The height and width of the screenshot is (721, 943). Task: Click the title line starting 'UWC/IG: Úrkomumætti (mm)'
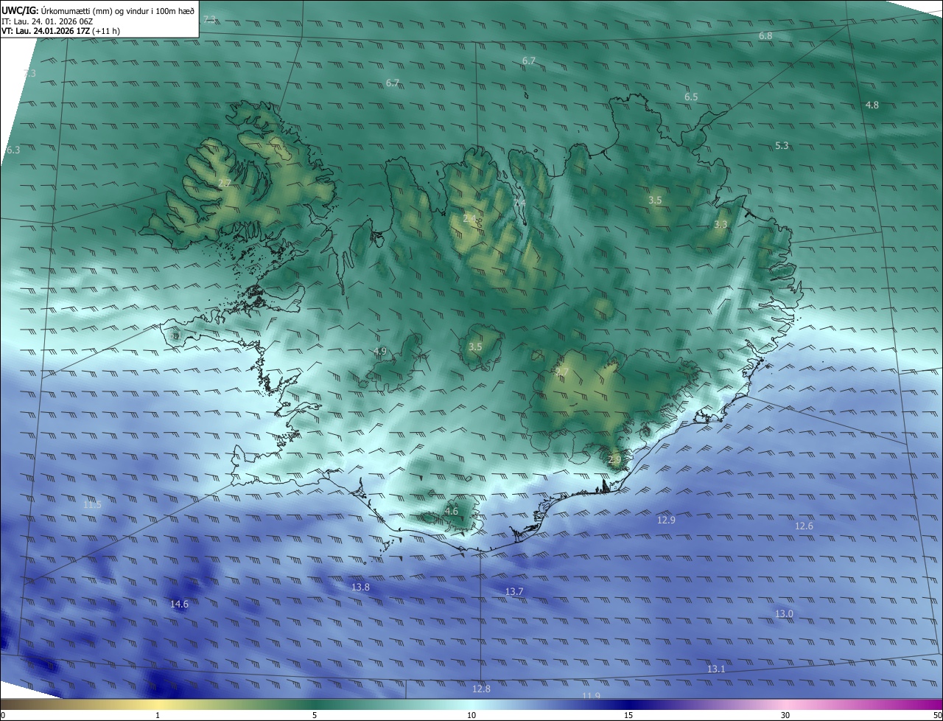[99, 10]
